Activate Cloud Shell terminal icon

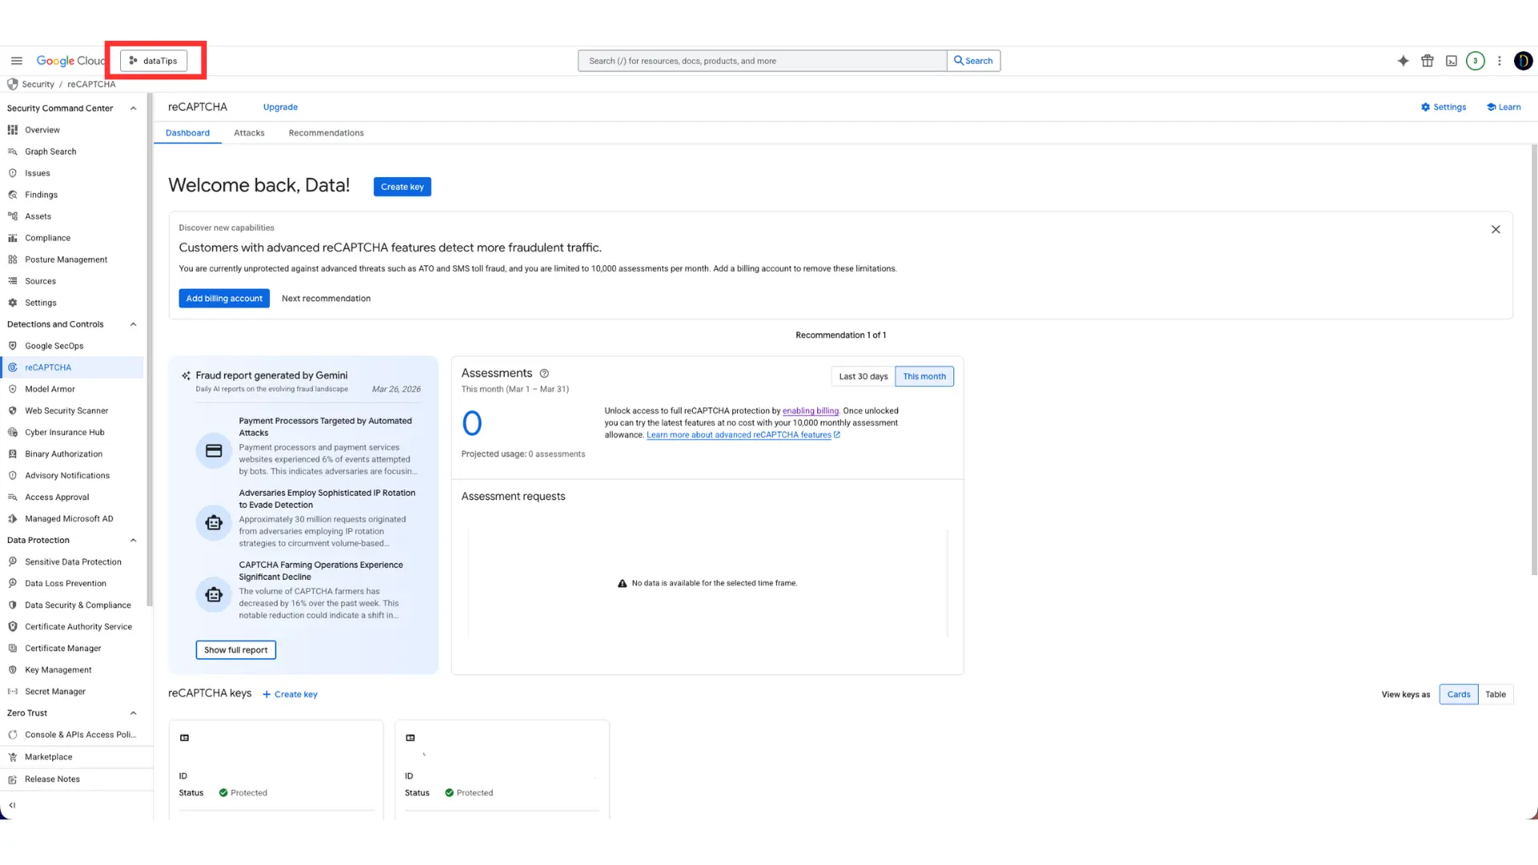1451,61
